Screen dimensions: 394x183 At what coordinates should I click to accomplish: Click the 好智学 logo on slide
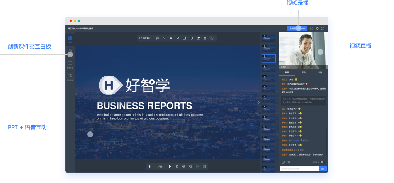click(134, 85)
